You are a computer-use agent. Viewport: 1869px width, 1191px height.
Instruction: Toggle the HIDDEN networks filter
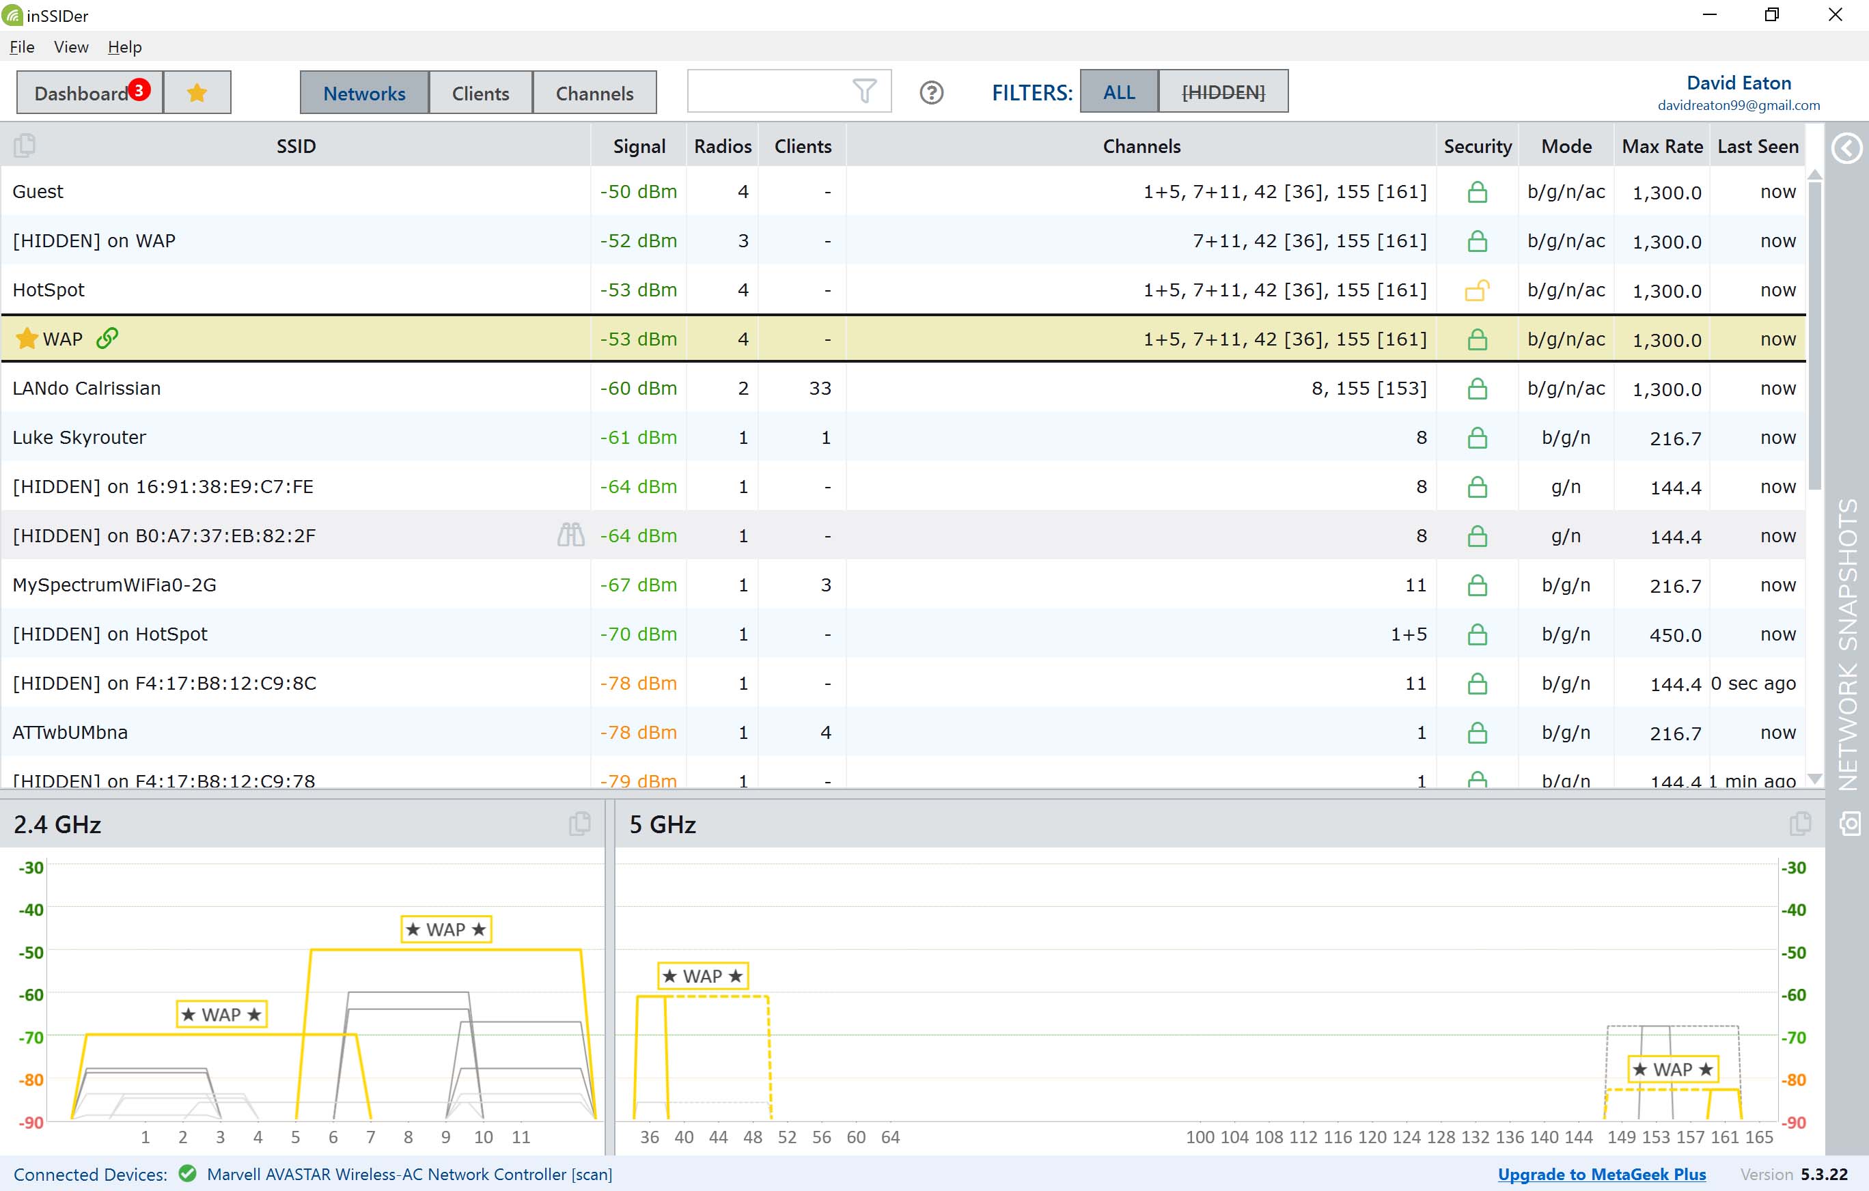(x=1223, y=92)
